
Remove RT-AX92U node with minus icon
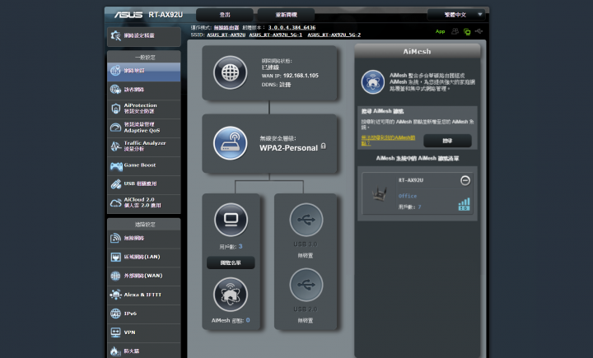(465, 181)
